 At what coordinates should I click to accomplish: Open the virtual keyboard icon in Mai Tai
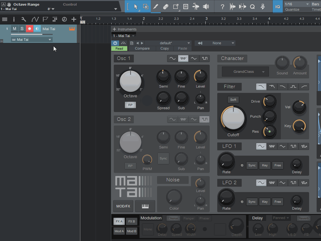pyautogui.click(x=145, y=206)
